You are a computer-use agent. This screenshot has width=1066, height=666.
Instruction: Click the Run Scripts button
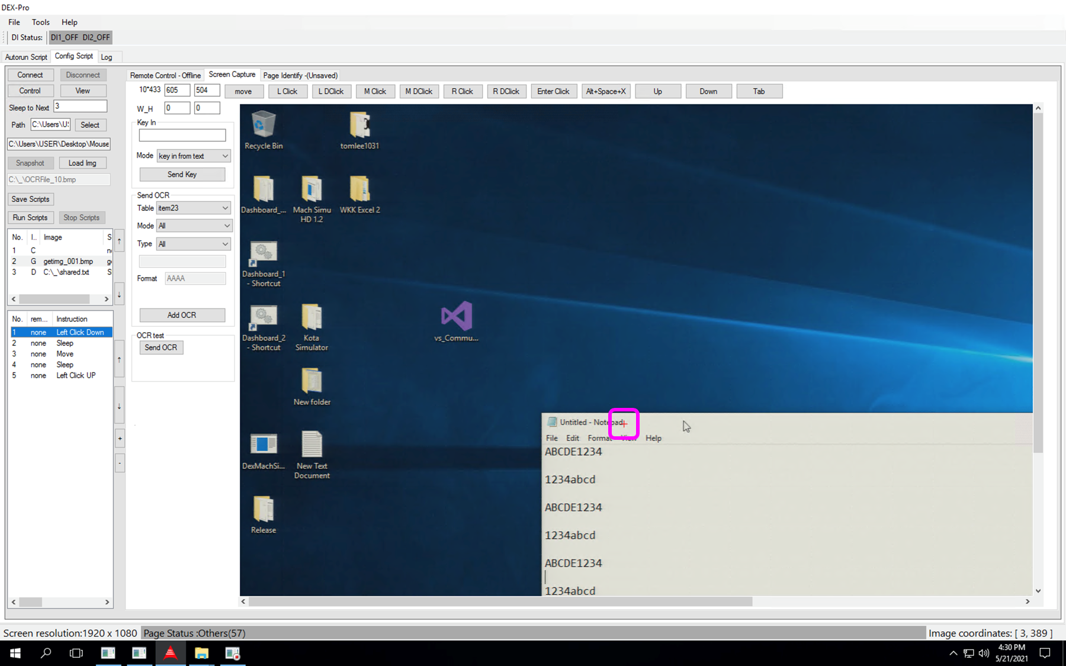pos(30,217)
